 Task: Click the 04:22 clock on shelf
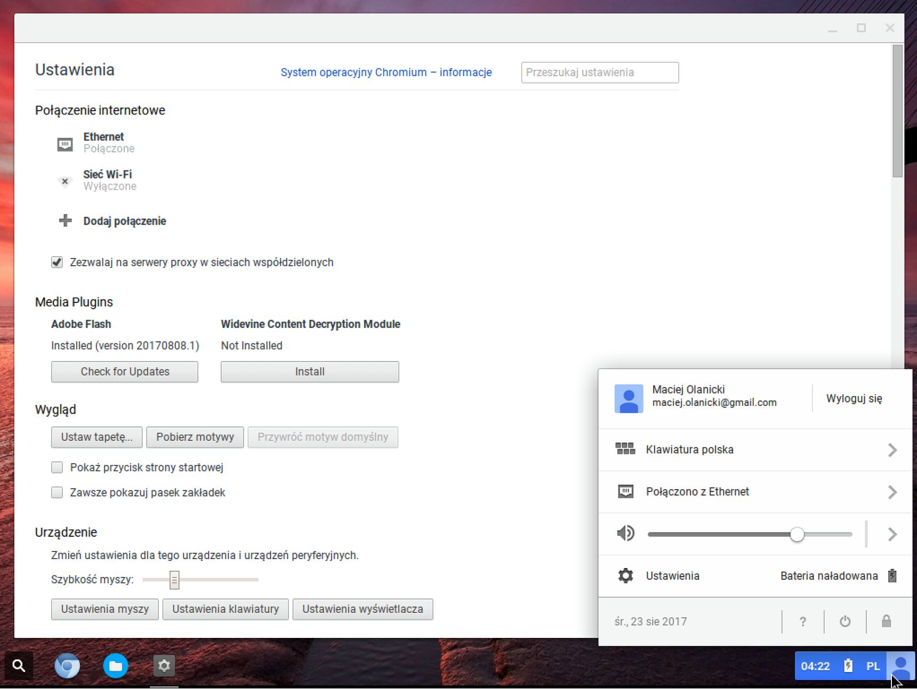pyautogui.click(x=815, y=666)
